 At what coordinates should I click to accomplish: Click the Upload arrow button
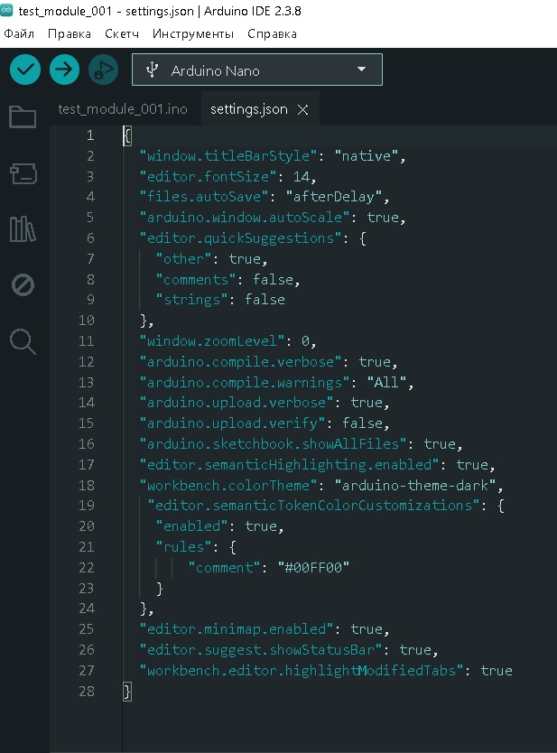[x=64, y=70]
